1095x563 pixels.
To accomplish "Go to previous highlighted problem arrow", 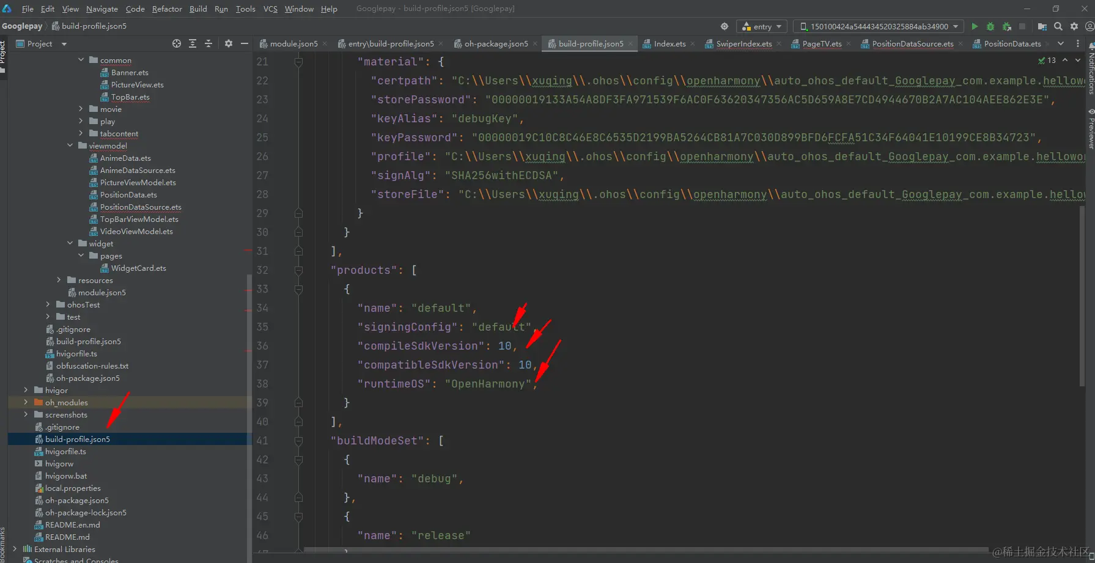I will click(1065, 60).
